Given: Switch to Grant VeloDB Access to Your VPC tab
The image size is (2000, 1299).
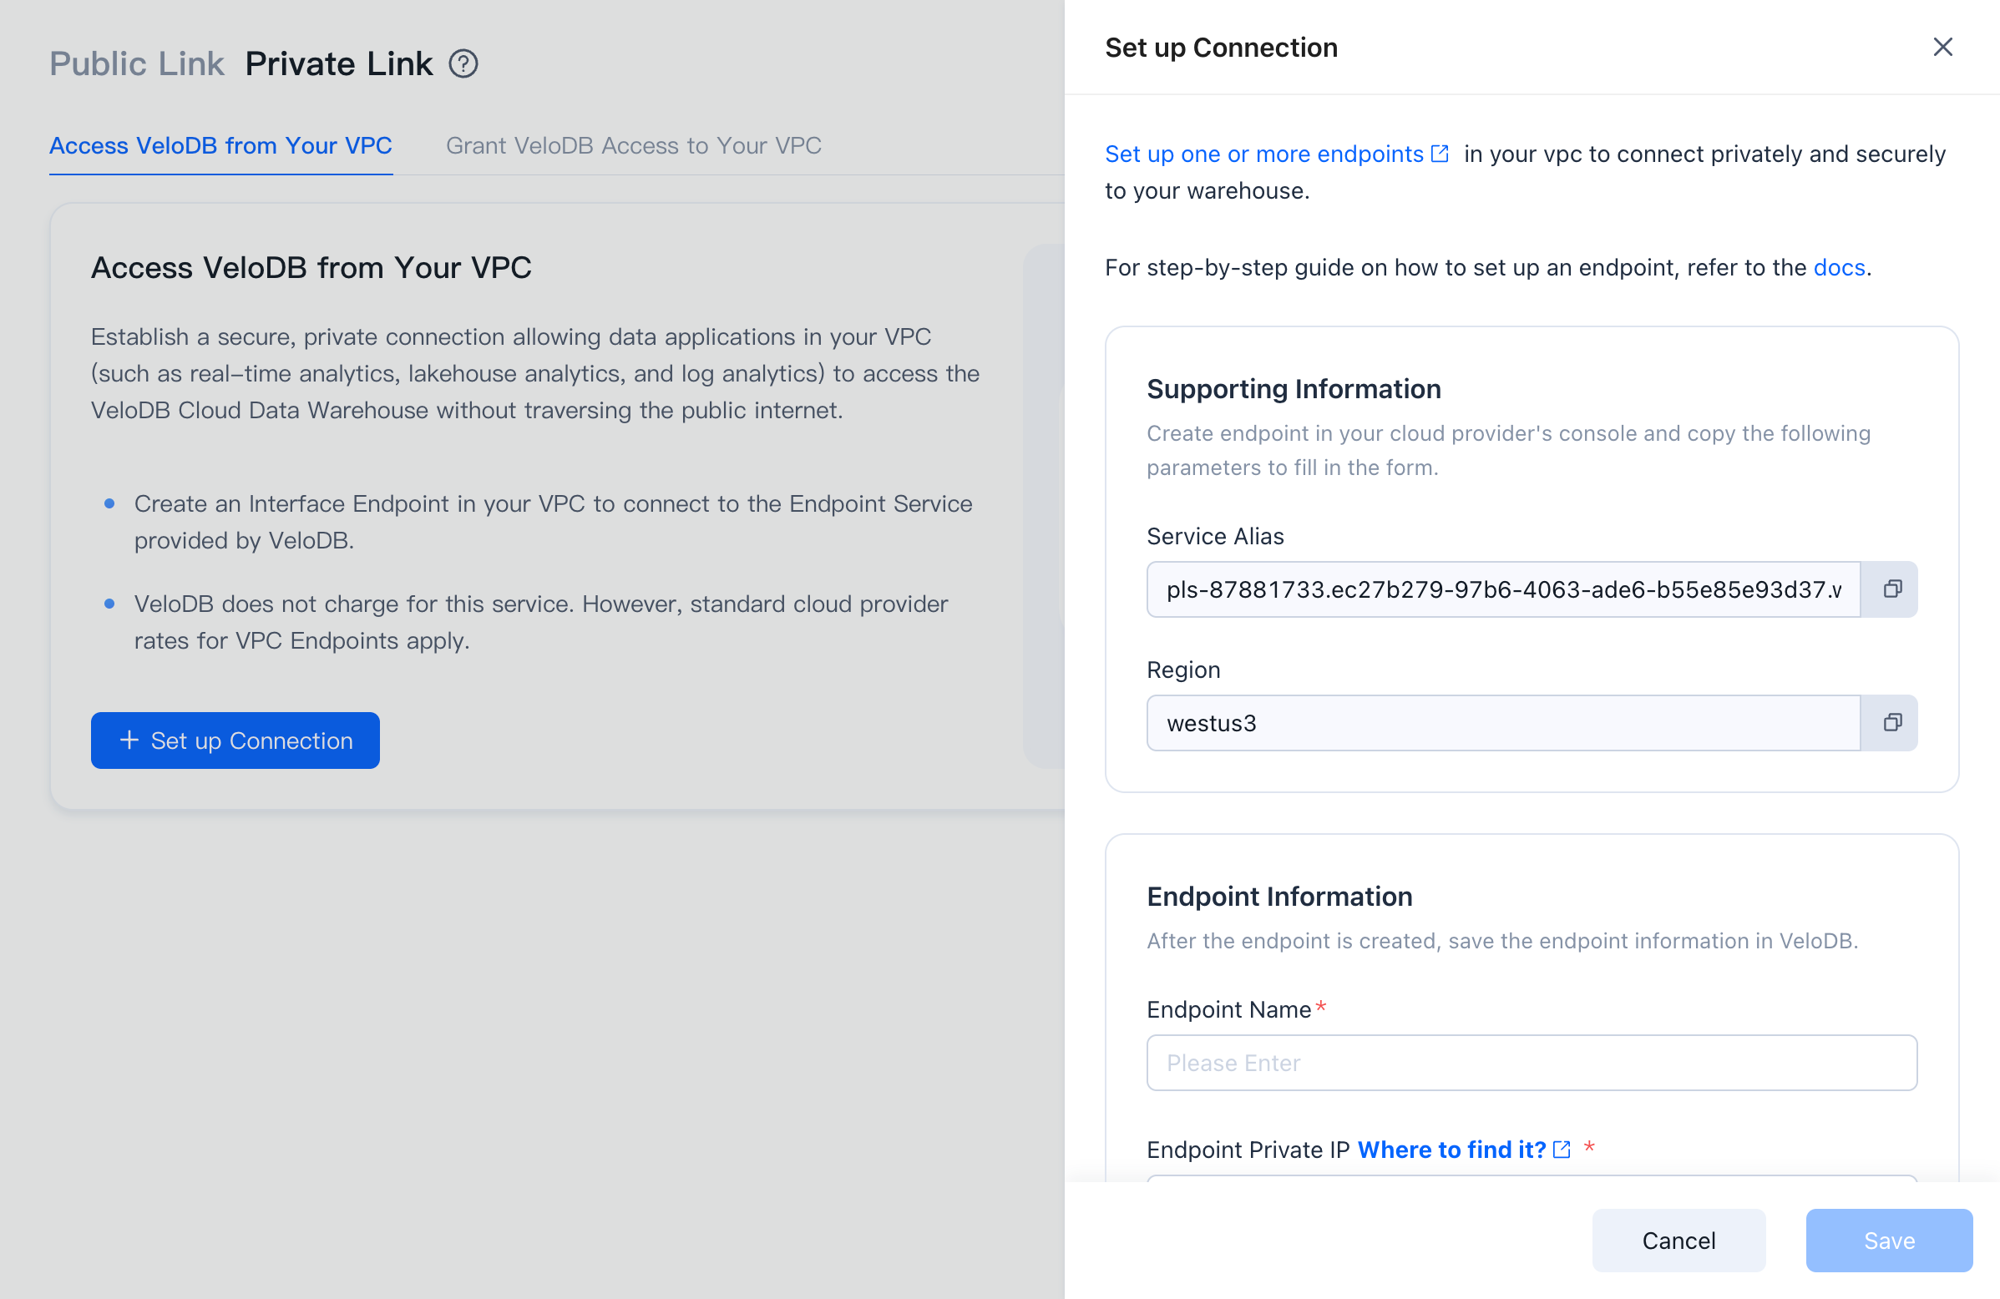Looking at the screenshot, I should 634,145.
